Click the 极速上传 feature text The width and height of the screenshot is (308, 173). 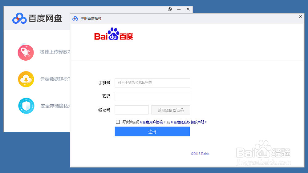pos(55,52)
